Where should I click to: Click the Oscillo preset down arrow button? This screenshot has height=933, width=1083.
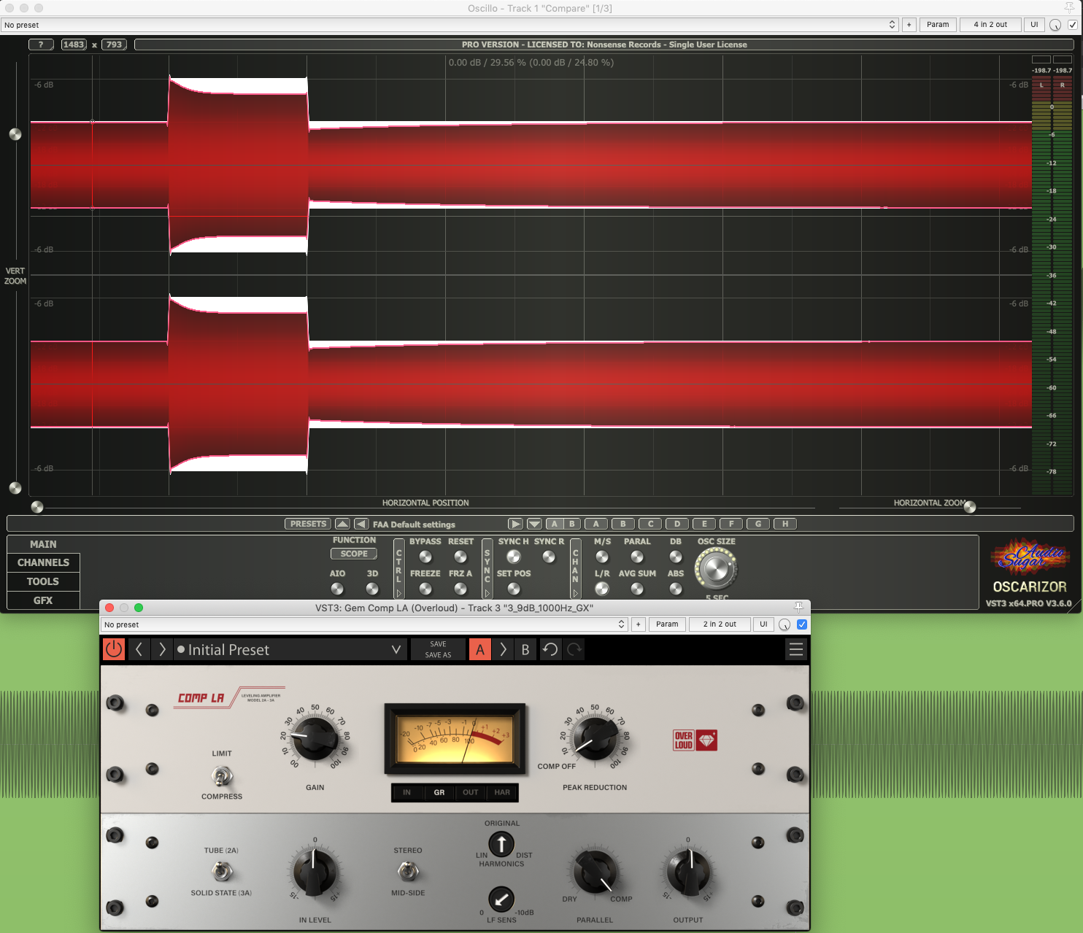coord(534,524)
